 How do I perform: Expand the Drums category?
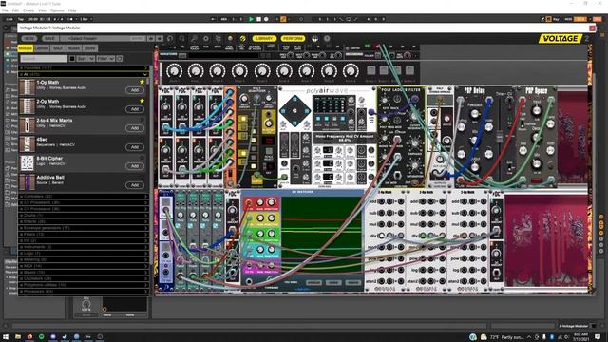pyautogui.click(x=84, y=216)
